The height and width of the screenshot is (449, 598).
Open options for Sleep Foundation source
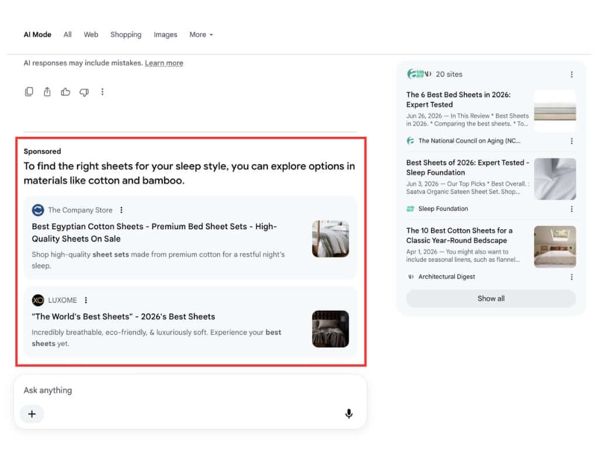point(571,209)
